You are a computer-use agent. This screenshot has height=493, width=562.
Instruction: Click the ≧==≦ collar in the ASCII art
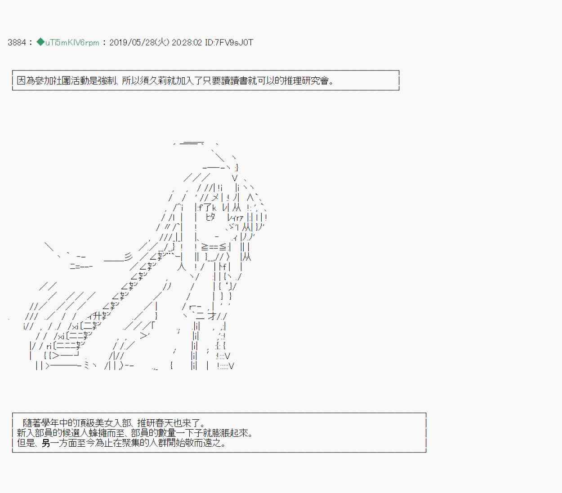tap(215, 247)
